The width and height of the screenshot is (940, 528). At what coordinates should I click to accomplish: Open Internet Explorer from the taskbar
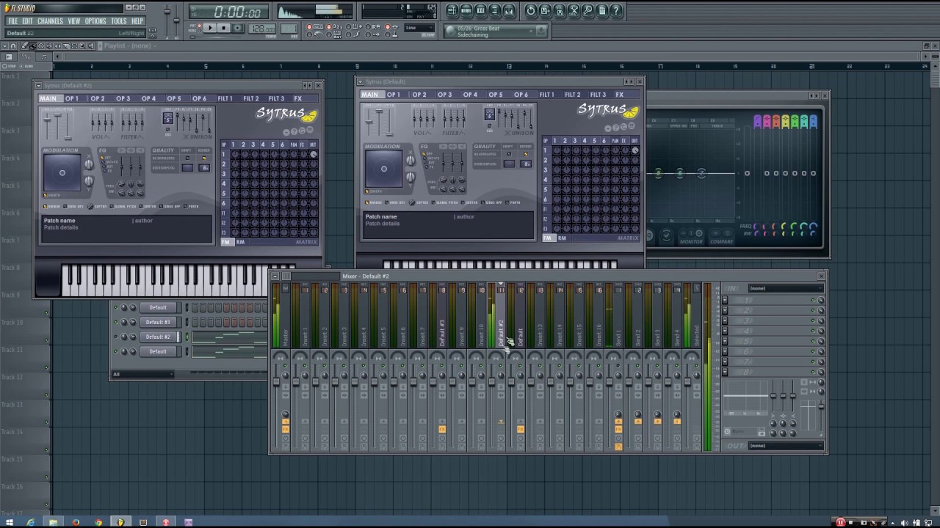pos(31,522)
